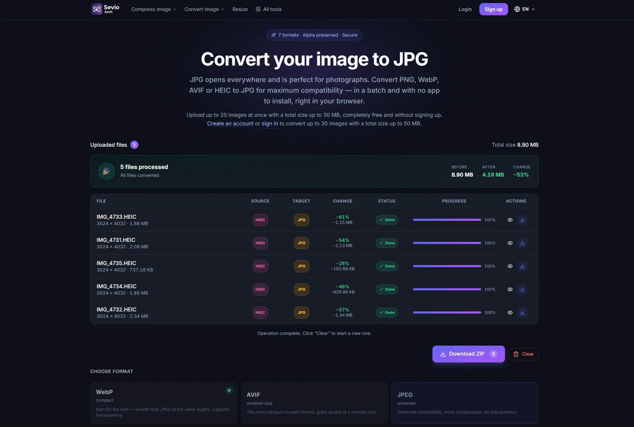Viewport: 634px width, 427px height.
Task: Click the Total size 8.90 MB text
Action: [515, 145]
